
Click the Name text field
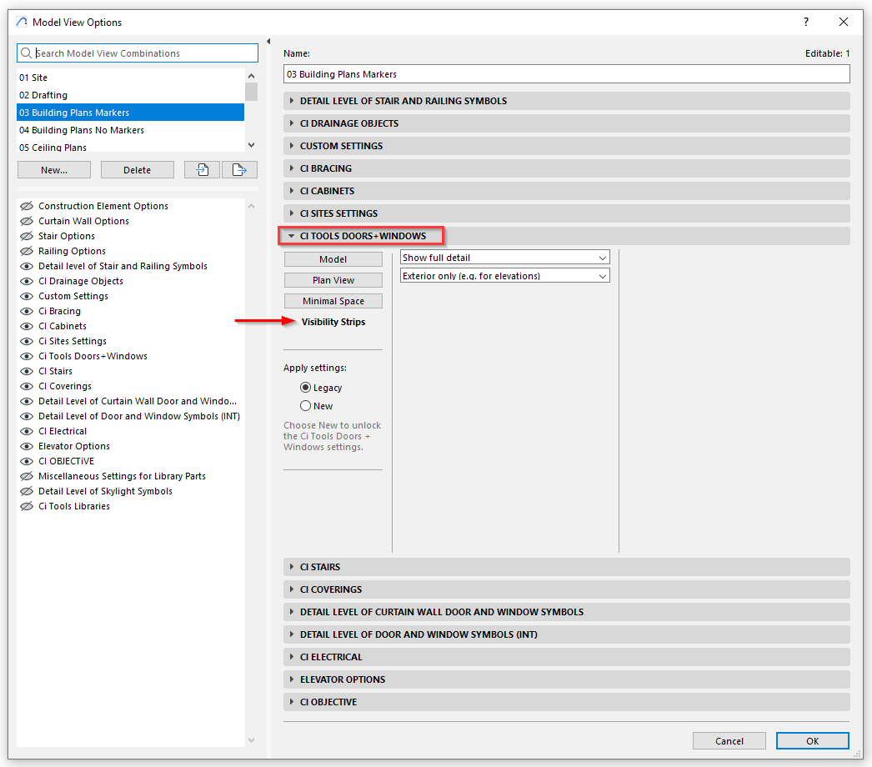click(x=566, y=74)
